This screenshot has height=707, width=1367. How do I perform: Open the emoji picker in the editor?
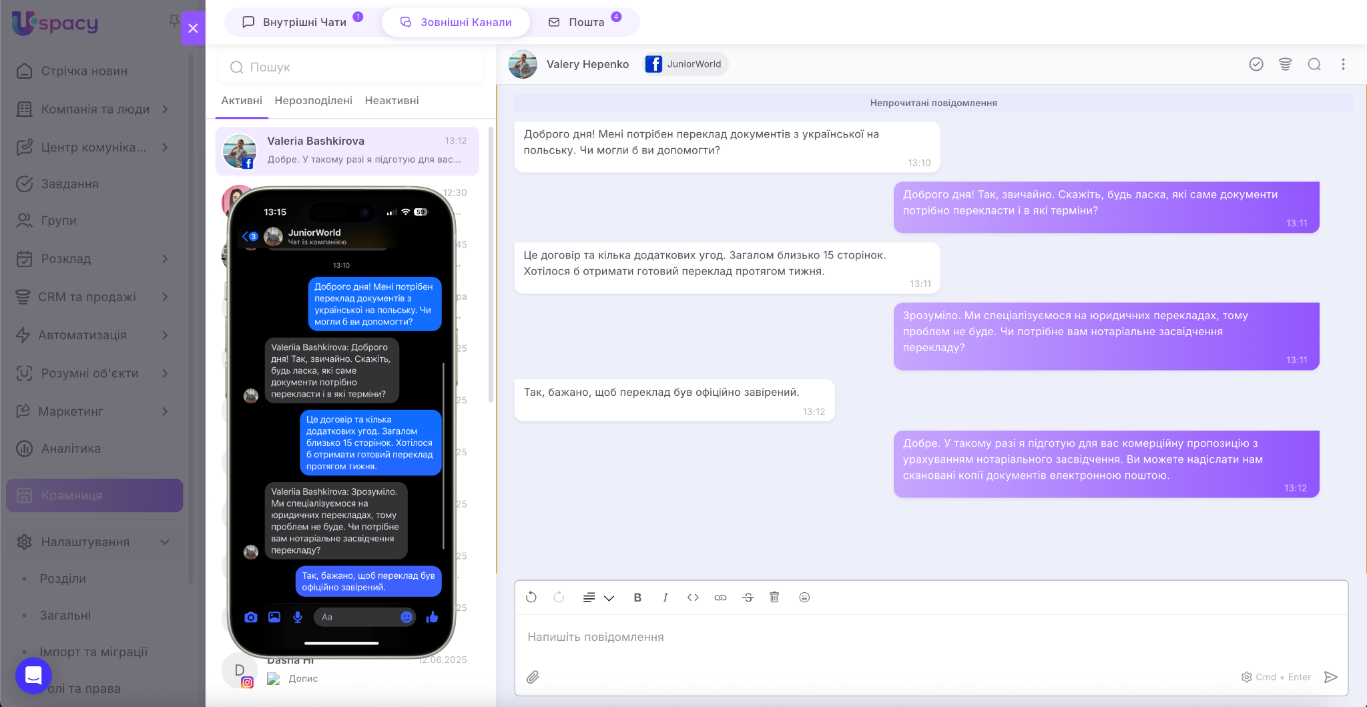point(804,598)
